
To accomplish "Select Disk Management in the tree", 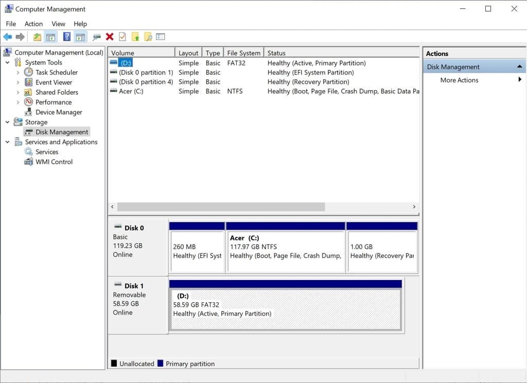I will point(62,132).
